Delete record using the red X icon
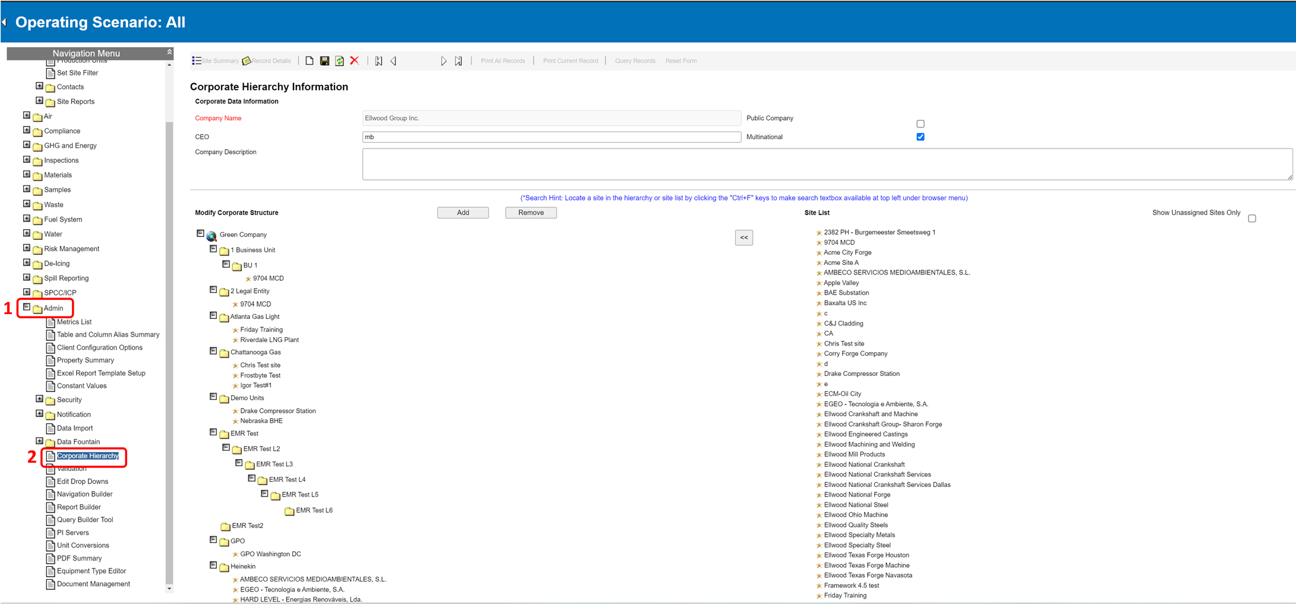The height and width of the screenshot is (604, 1296). (x=355, y=61)
